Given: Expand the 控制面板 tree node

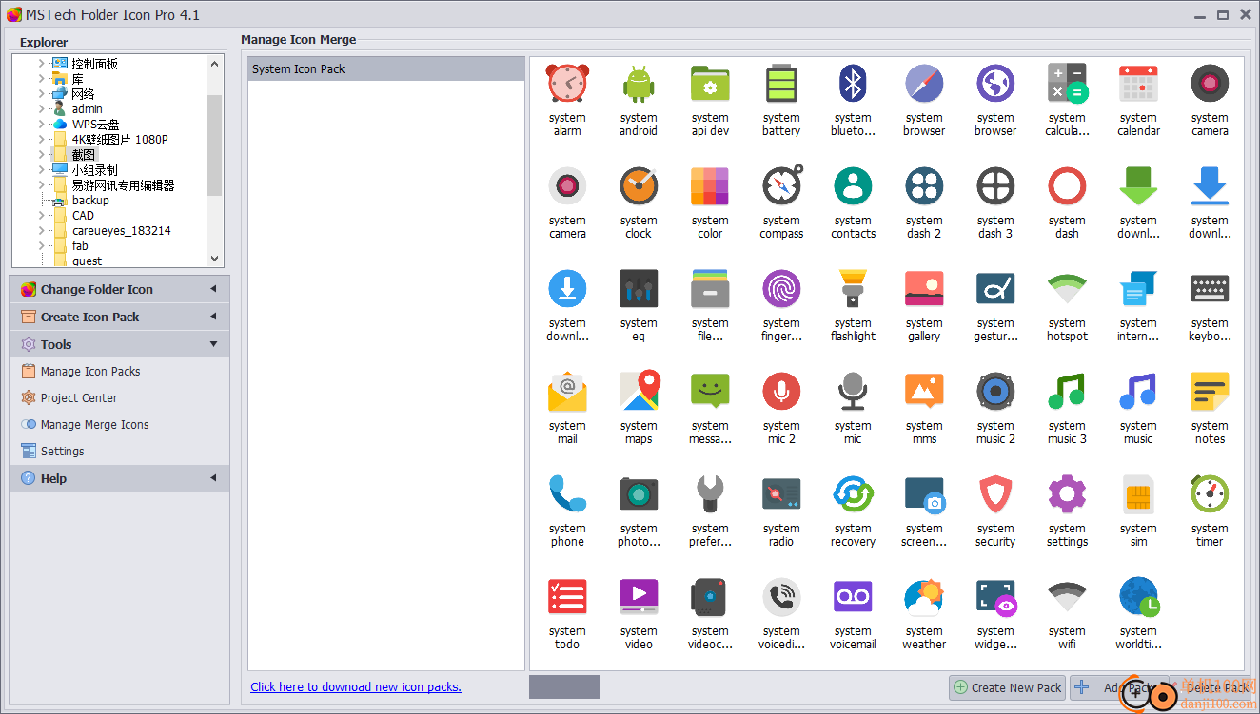Looking at the screenshot, I should pos(42,64).
